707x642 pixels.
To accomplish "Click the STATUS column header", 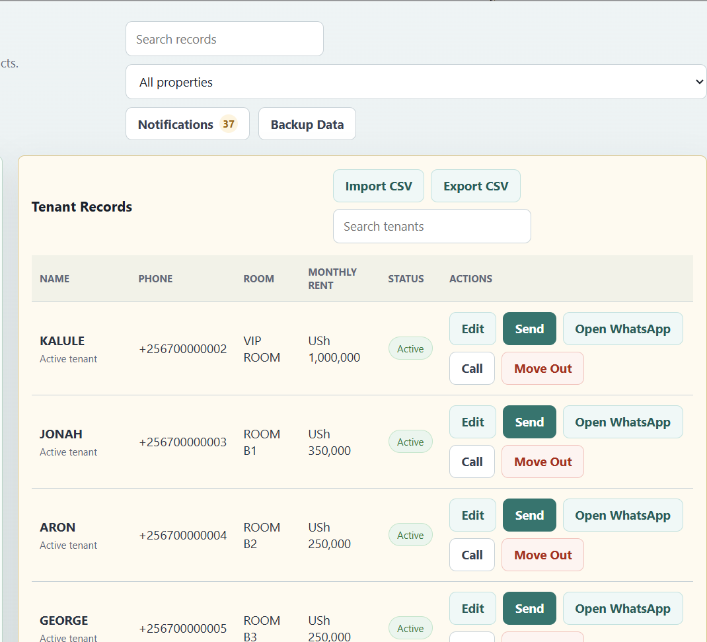I will click(x=406, y=278).
